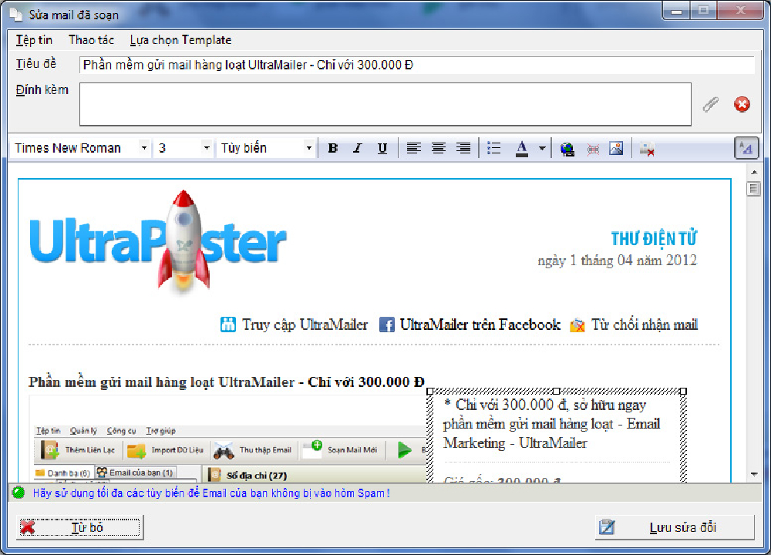
Task: Click inside the Đính kèm attachment box
Action: [x=385, y=104]
